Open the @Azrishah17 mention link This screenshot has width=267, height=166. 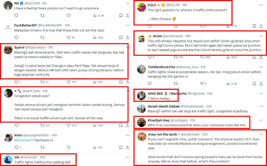coord(24,140)
